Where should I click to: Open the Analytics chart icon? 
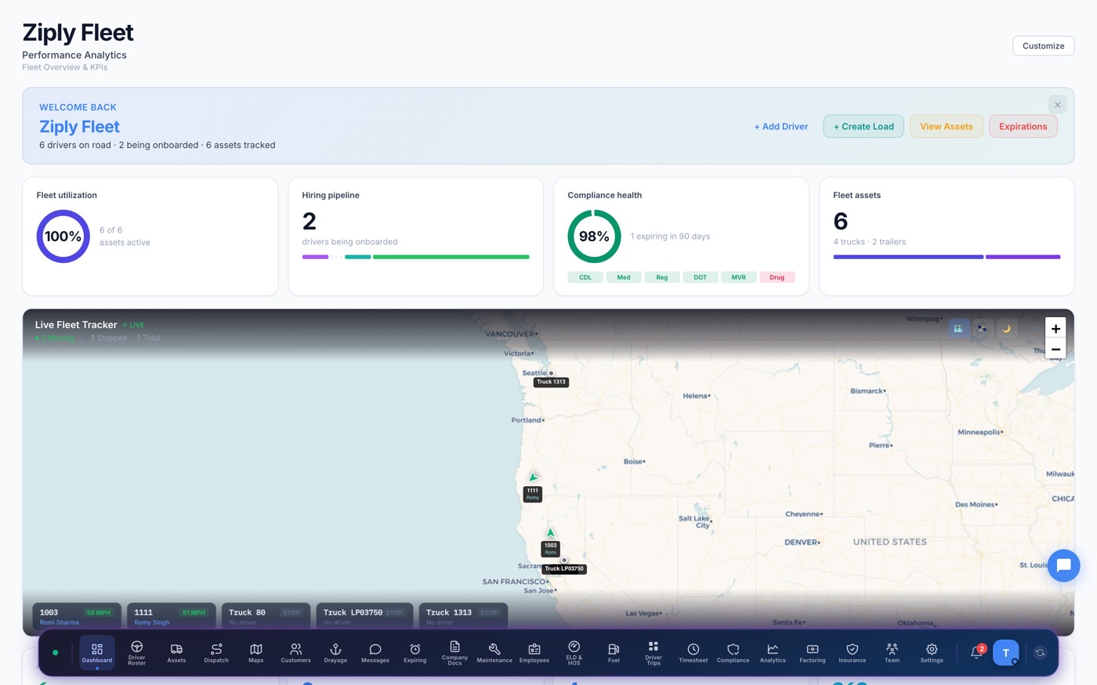point(773,653)
